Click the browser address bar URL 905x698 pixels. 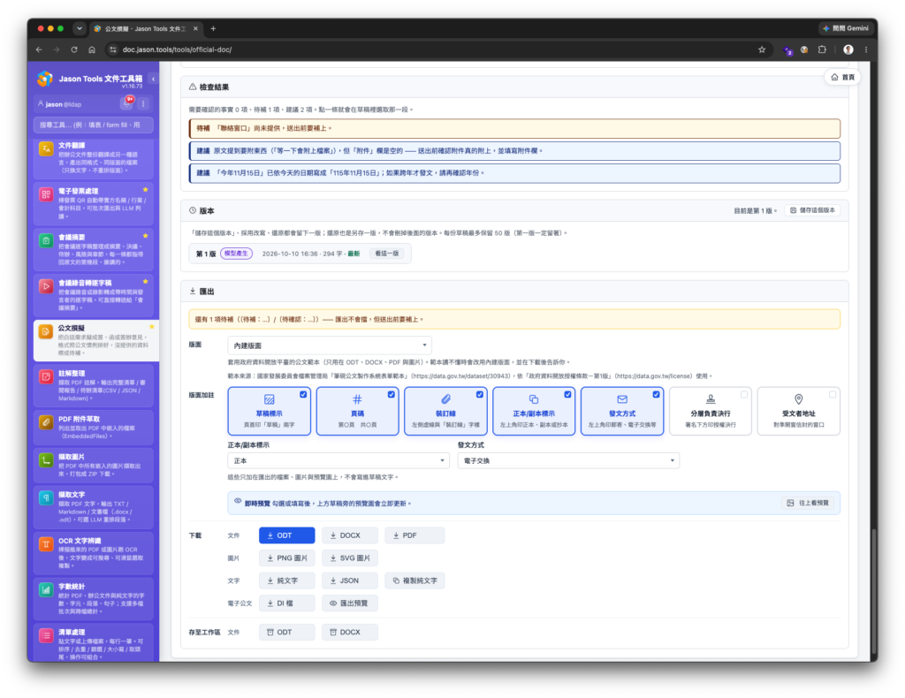(x=177, y=49)
